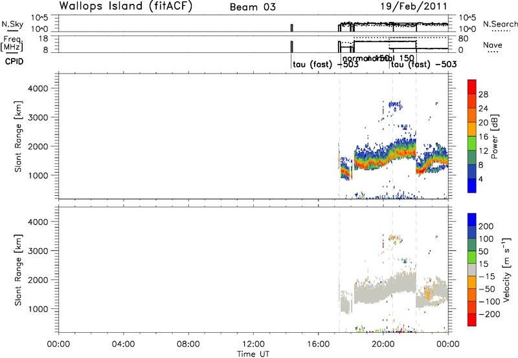518x358 pixels.
Task: Select the "Freq. [MHz]" axis label
Action: pyautogui.click(x=13, y=43)
